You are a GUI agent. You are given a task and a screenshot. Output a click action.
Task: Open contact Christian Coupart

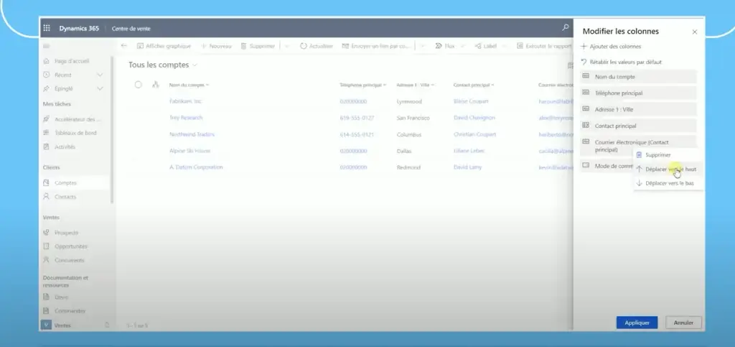[x=474, y=134]
